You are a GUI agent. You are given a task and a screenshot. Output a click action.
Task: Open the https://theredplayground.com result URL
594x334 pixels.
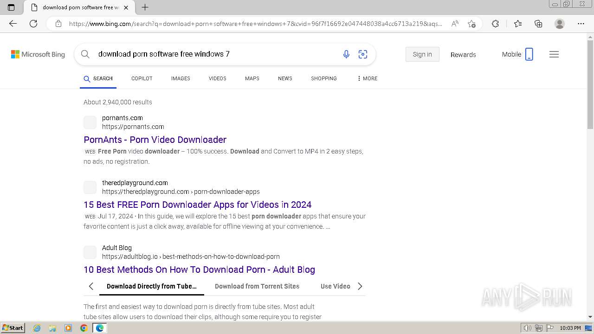(181, 192)
